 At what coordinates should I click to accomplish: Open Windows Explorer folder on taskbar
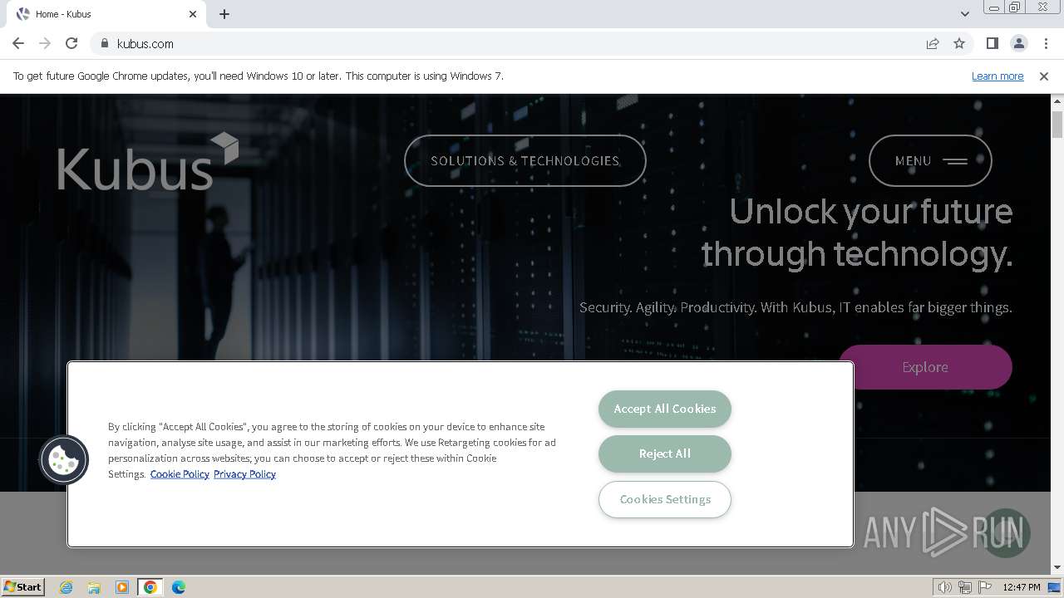pos(94,587)
